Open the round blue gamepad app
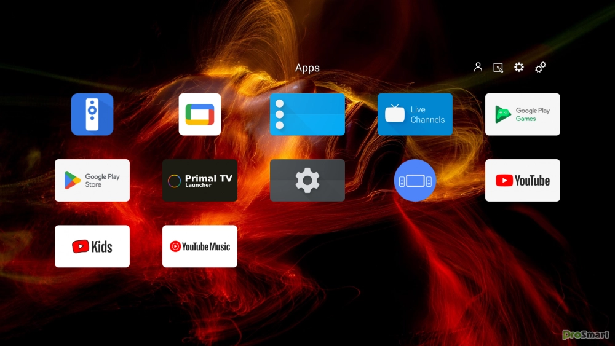Viewport: 615px width, 346px height. click(x=415, y=181)
